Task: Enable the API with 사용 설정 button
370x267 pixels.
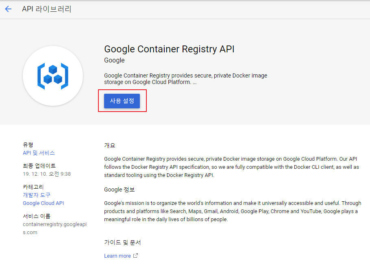Action: [x=122, y=101]
